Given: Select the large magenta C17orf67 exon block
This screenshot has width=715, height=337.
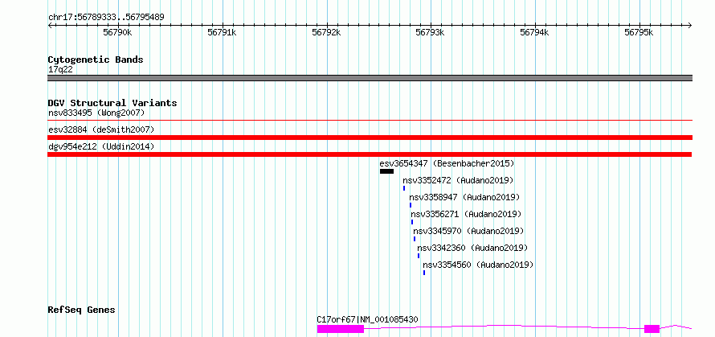Looking at the screenshot, I should [341, 329].
